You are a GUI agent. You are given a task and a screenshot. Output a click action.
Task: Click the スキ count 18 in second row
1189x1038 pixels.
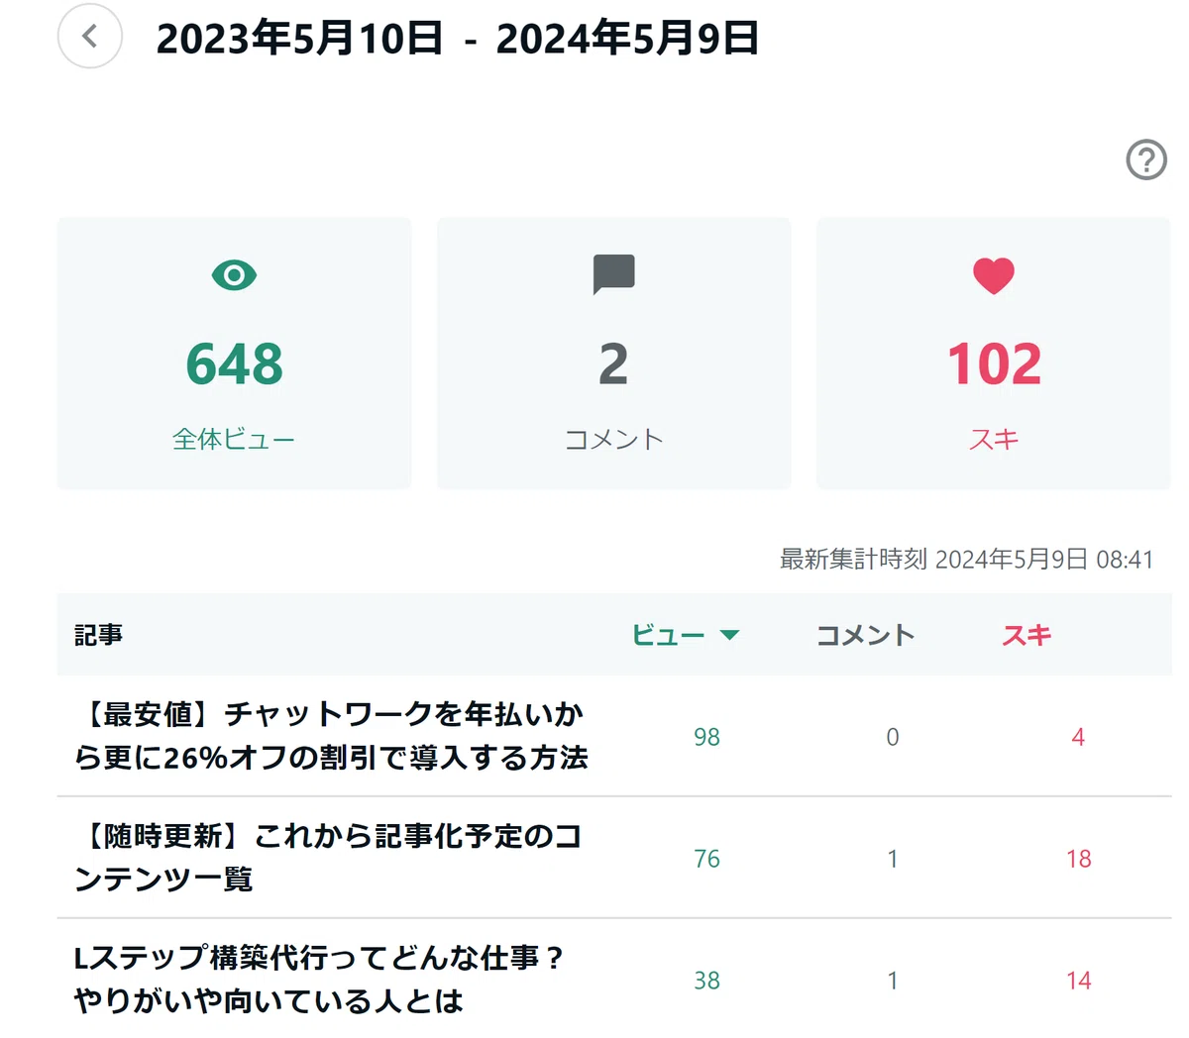click(1079, 859)
